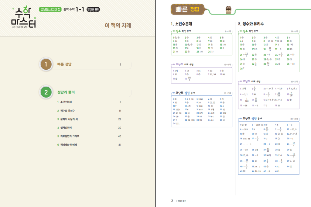Click the black 정답과 풀이 badge in header

pyautogui.click(x=93, y=9)
